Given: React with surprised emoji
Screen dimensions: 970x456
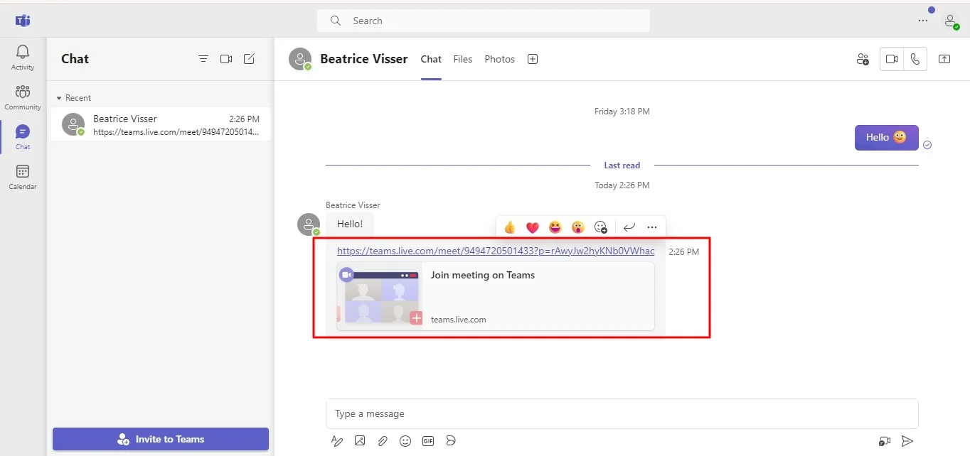Looking at the screenshot, I should [x=578, y=227].
